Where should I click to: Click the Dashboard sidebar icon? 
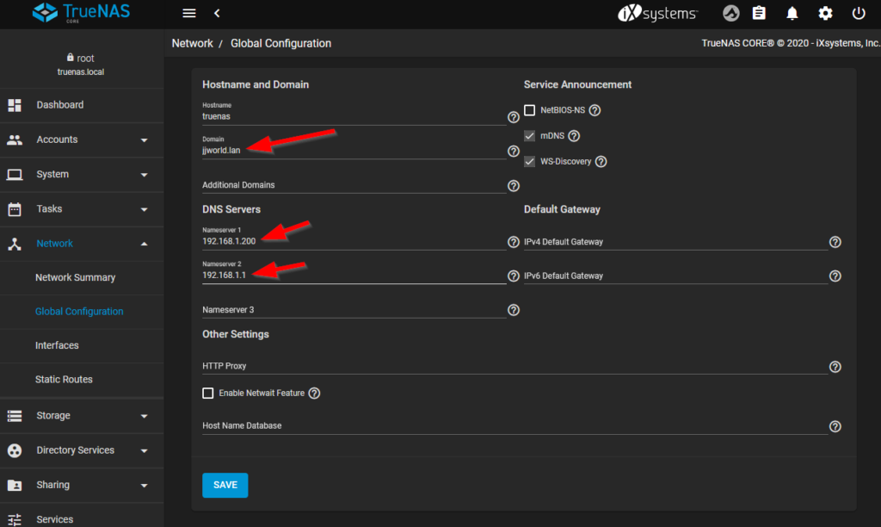(x=15, y=105)
